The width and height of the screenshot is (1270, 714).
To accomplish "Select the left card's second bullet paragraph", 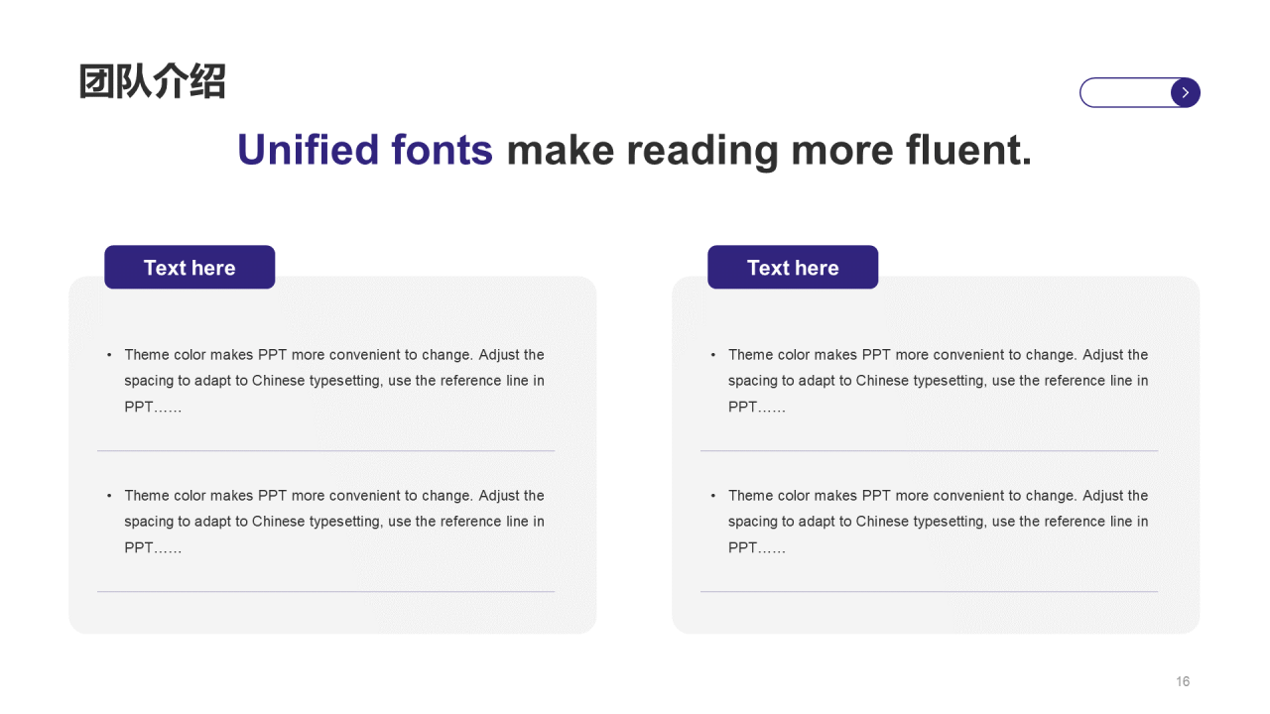I will click(326, 522).
